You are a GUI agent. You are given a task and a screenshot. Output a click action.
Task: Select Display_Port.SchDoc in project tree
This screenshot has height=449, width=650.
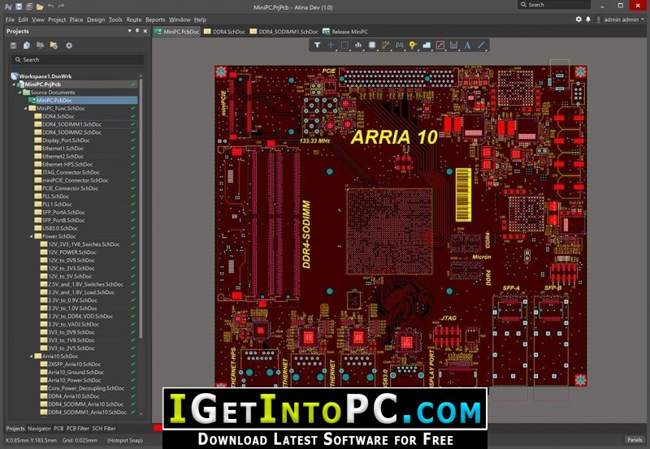(x=66, y=140)
